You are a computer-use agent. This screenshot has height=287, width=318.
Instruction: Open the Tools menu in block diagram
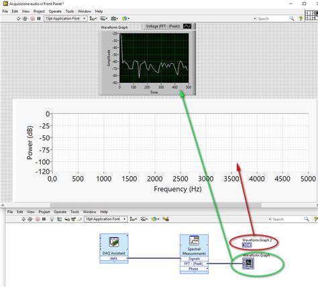[x=74, y=212]
